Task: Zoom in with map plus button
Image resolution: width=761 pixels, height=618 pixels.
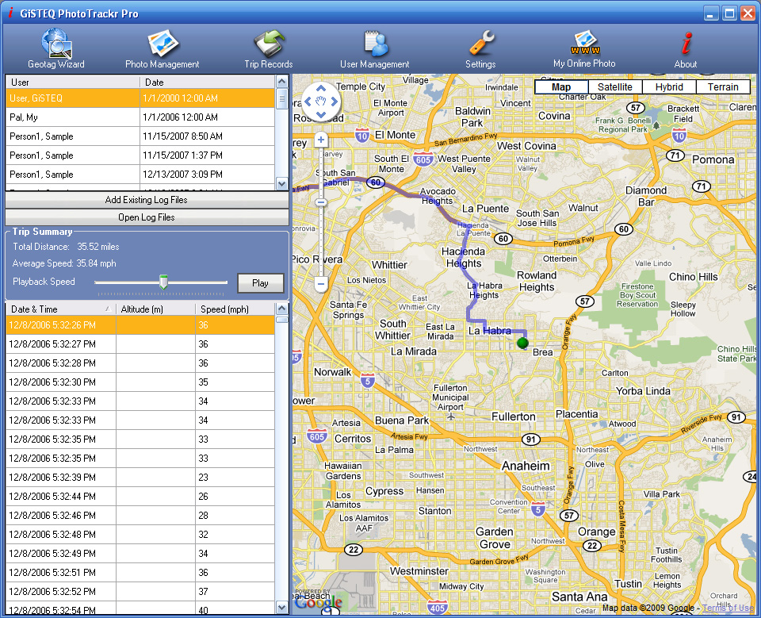Action: tap(321, 140)
